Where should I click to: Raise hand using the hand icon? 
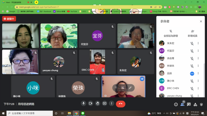pyautogui.click(x=98, y=103)
